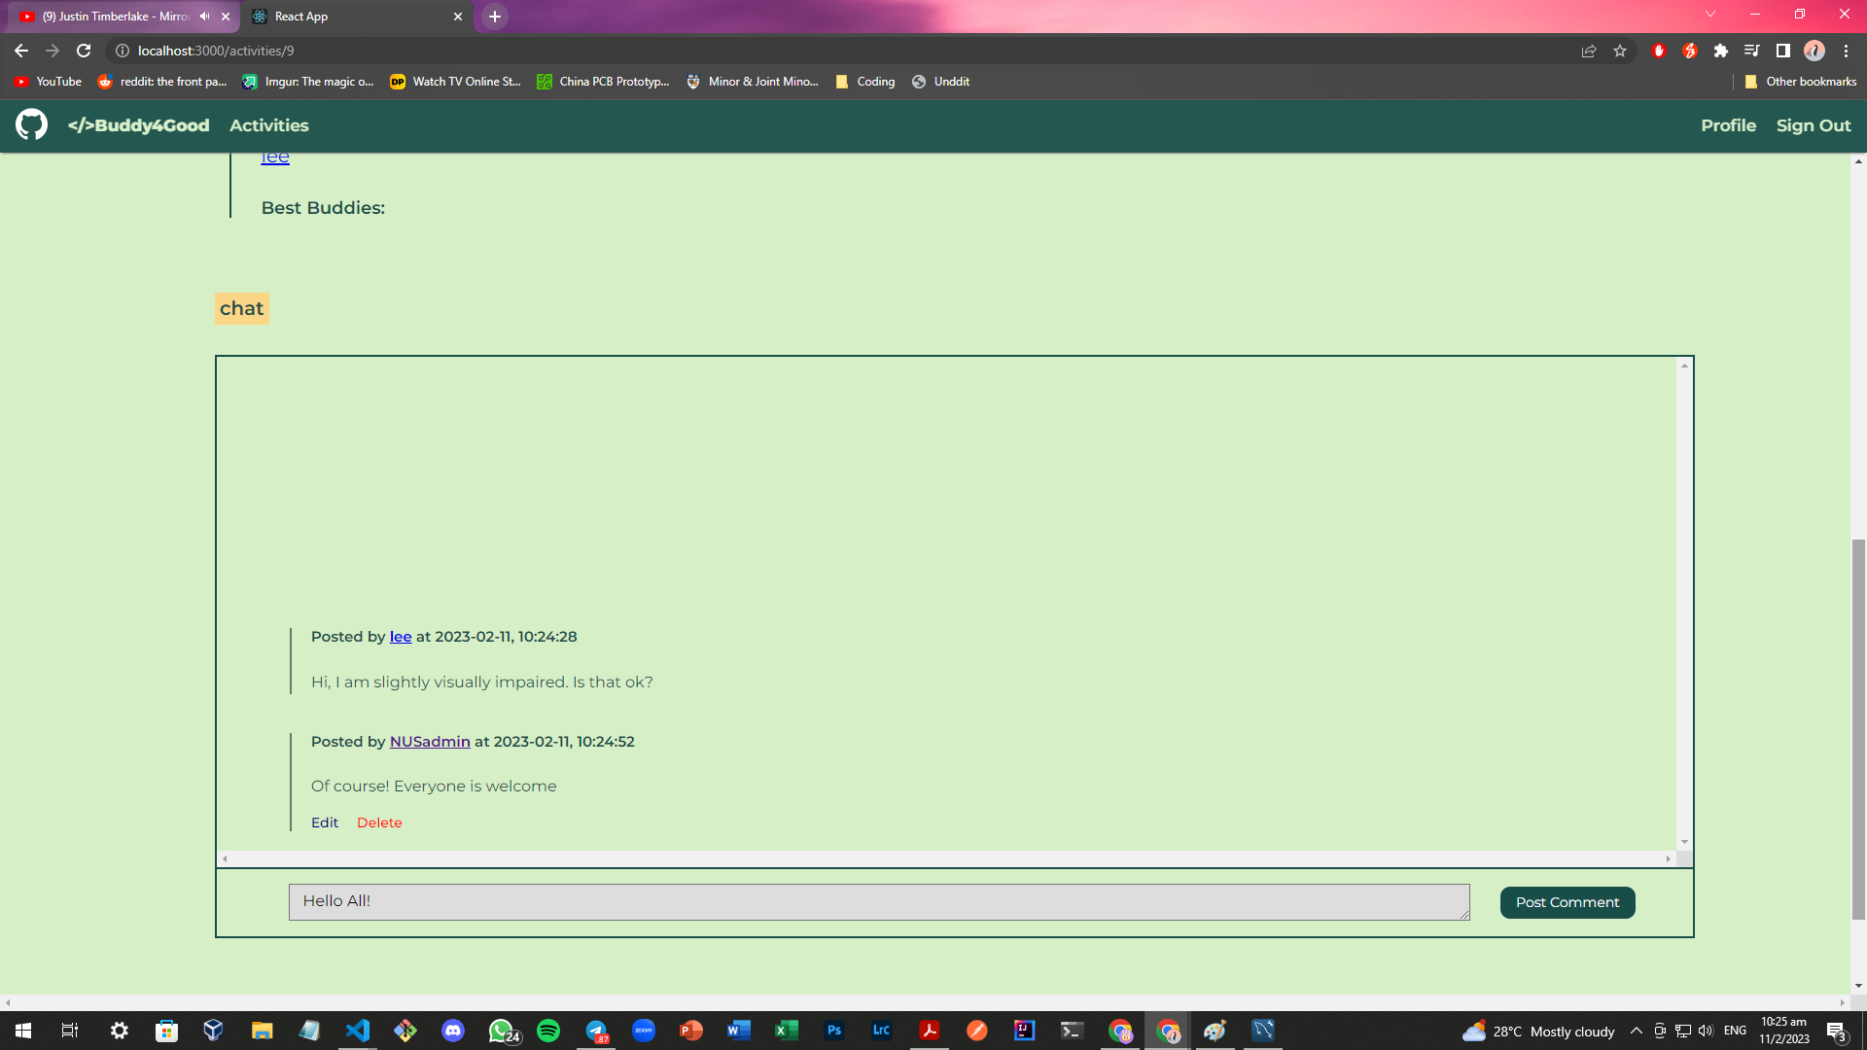Toggle the browser side panel icon
1867x1050 pixels.
coord(1783,51)
